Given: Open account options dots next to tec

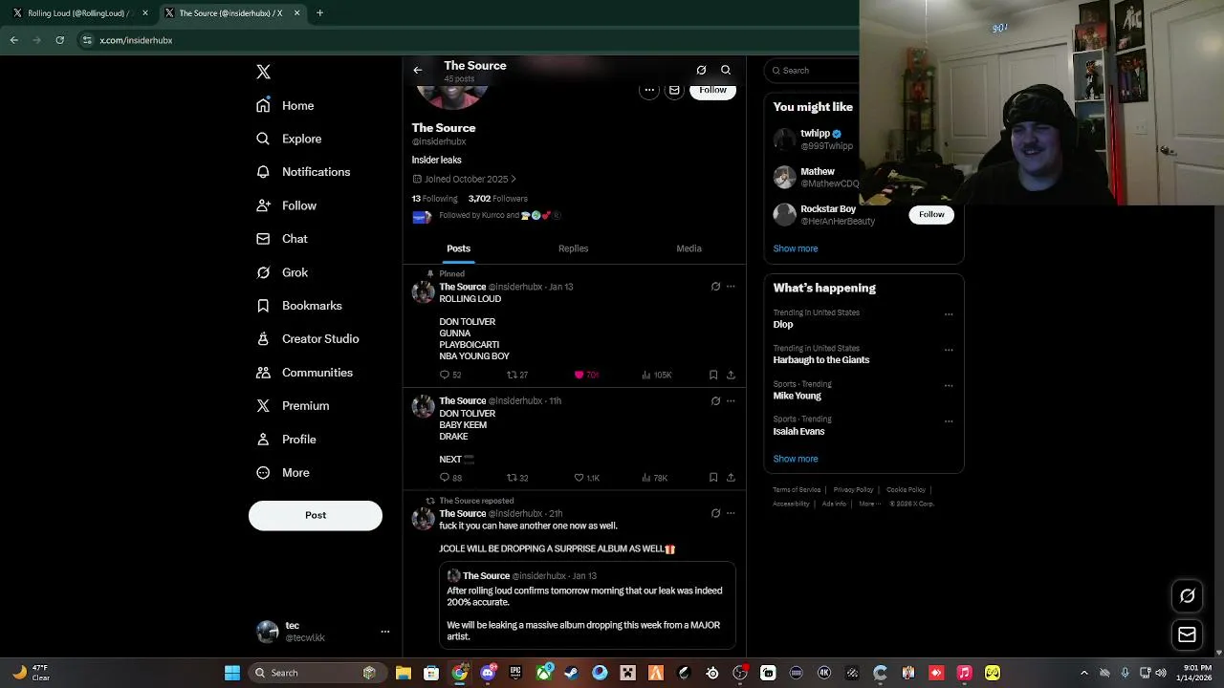Looking at the screenshot, I should click(x=385, y=632).
